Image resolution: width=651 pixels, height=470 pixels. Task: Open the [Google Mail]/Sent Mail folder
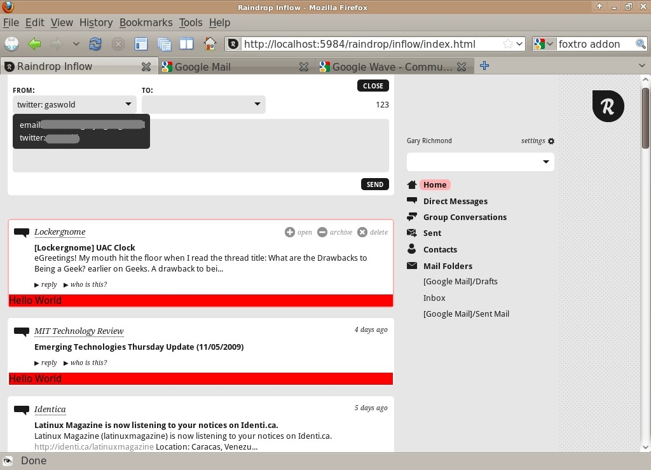[466, 314]
